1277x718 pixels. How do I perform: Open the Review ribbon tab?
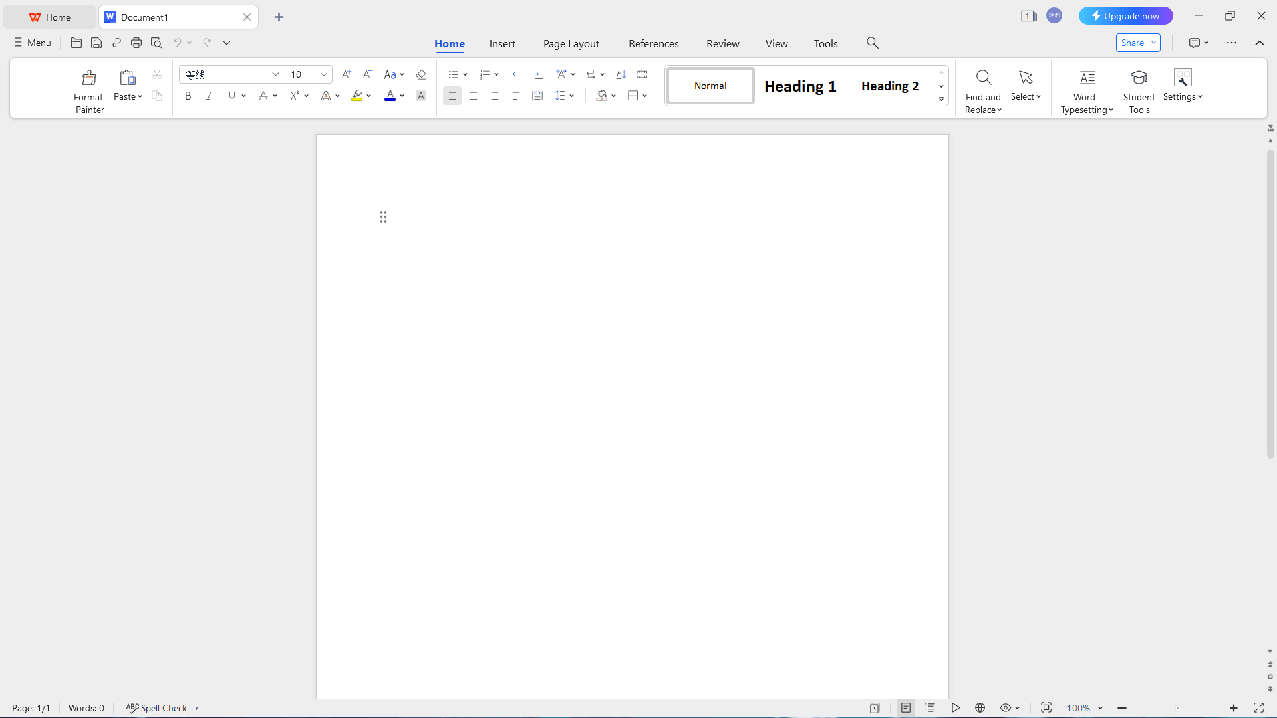[x=722, y=43]
